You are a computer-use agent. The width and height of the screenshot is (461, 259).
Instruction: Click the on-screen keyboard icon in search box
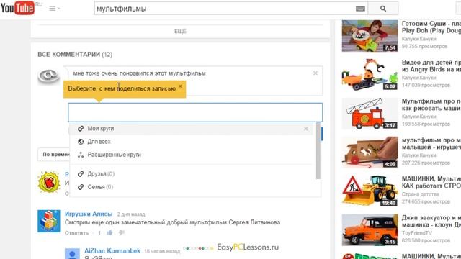pos(360,9)
